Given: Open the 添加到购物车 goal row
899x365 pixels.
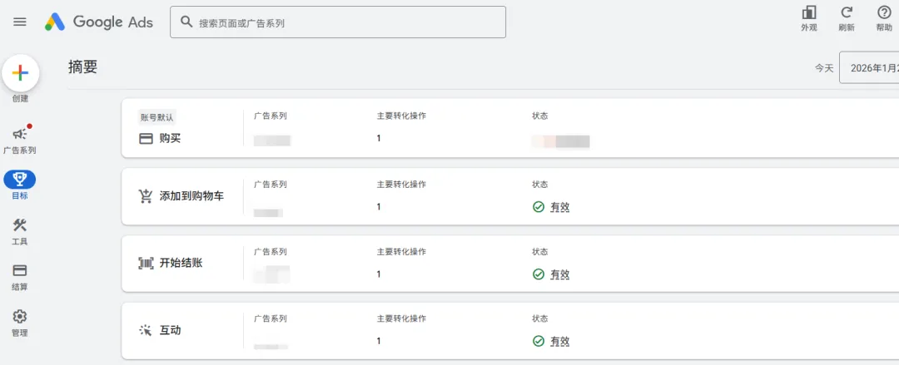Looking at the screenshot, I should point(191,196).
